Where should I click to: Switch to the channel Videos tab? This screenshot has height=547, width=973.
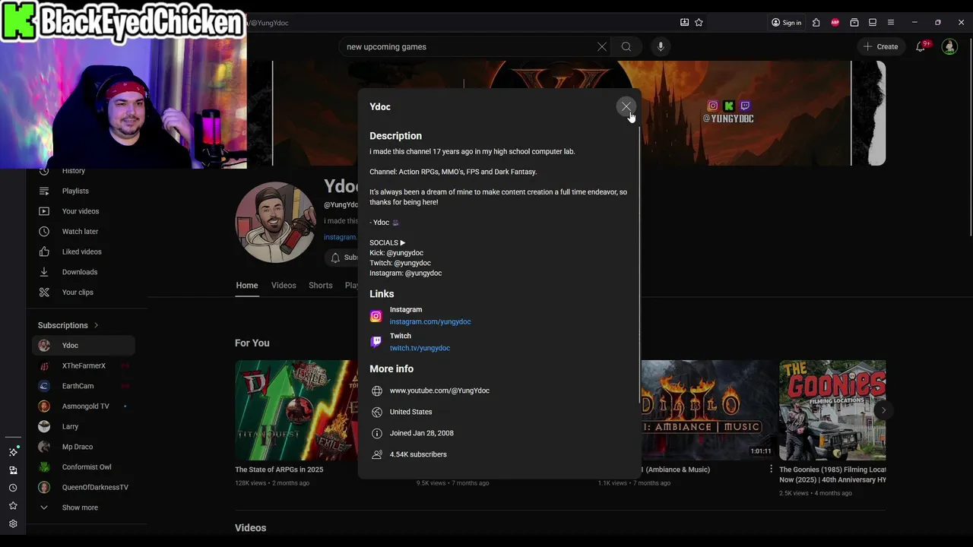coord(284,286)
